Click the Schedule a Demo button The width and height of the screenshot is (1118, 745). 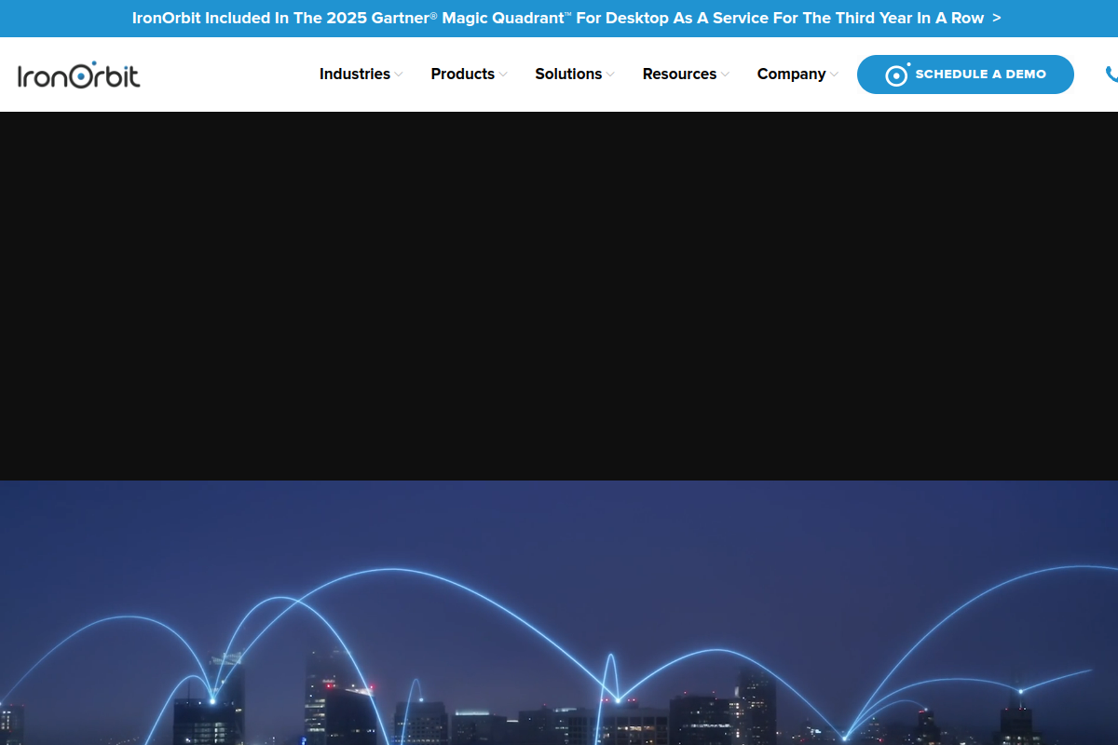[x=965, y=74]
